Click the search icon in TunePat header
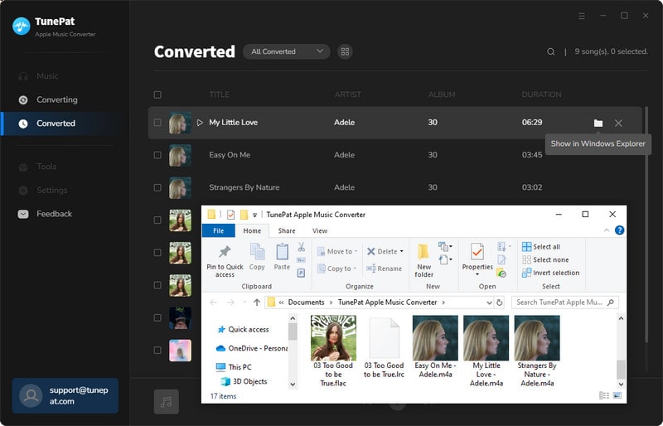663x426 pixels. (x=550, y=51)
